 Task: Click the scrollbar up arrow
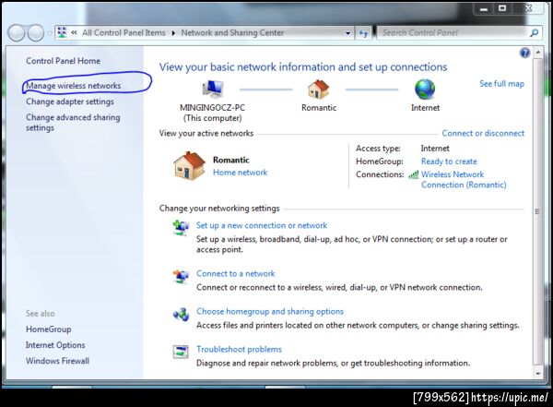pos(538,53)
